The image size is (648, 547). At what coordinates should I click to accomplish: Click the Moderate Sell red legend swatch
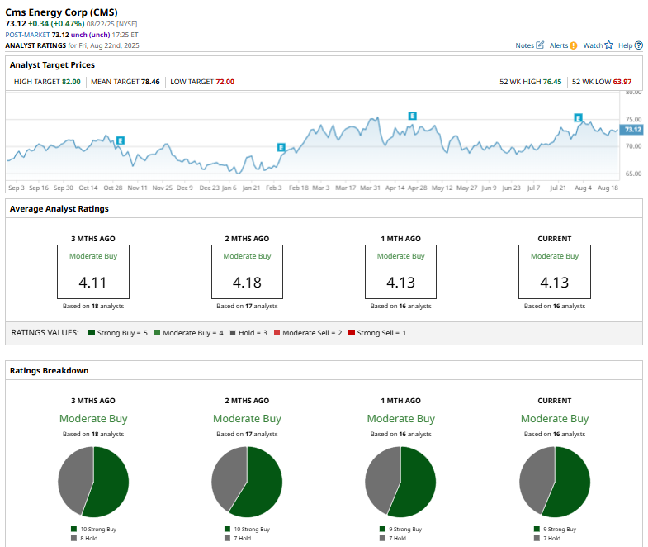(277, 333)
